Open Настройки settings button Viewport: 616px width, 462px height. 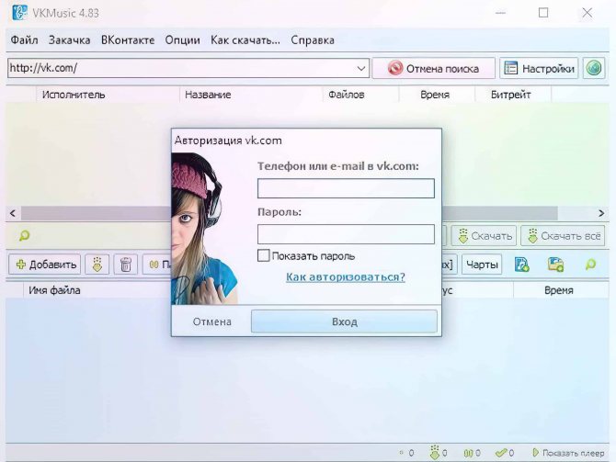(539, 68)
